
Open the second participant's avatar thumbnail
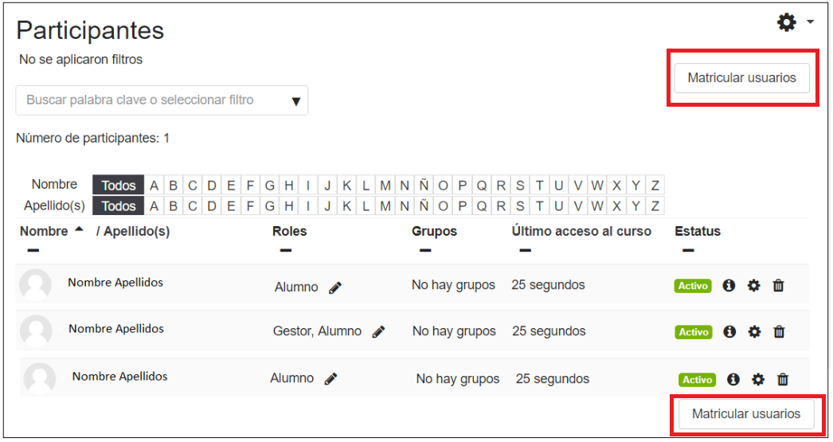pos(36,331)
